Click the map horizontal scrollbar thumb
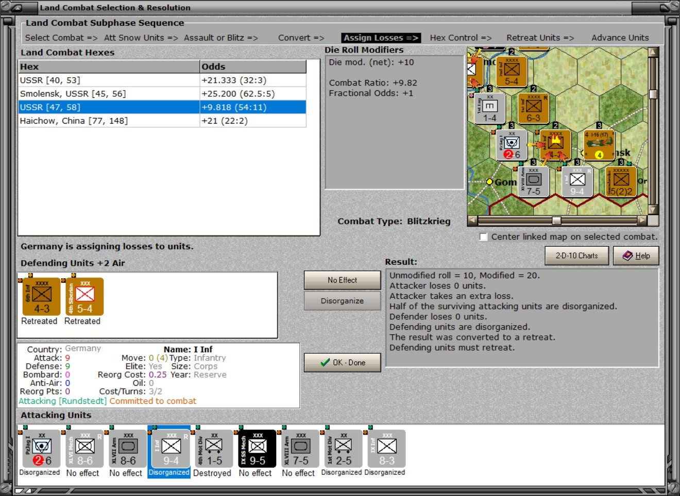This screenshot has height=496, width=680. [556, 220]
